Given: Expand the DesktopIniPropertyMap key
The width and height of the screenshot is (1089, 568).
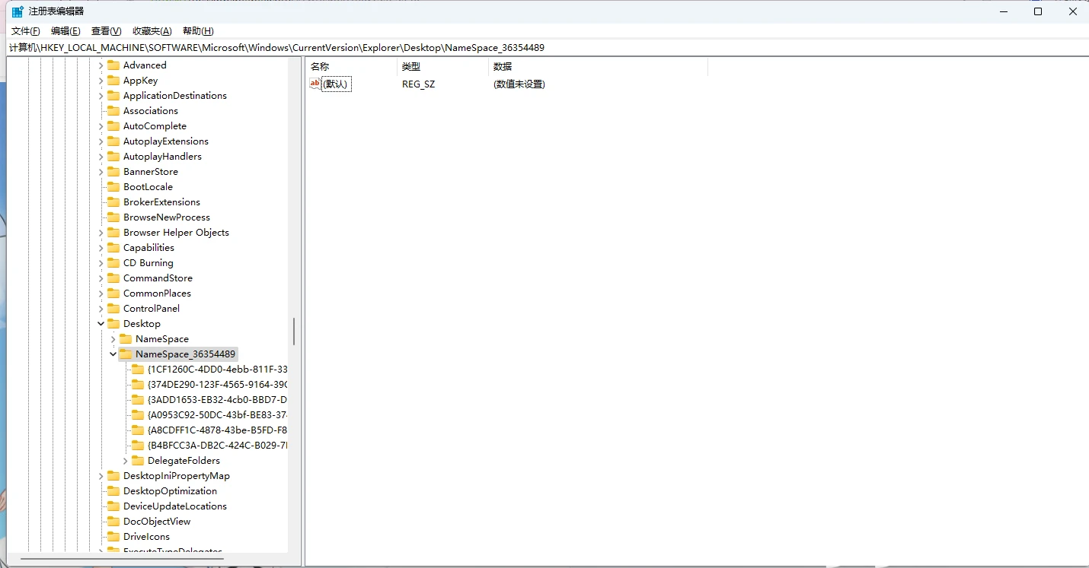Looking at the screenshot, I should click(x=101, y=476).
